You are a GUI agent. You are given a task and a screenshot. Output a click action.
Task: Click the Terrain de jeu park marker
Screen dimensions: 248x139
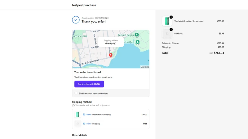[137, 35]
